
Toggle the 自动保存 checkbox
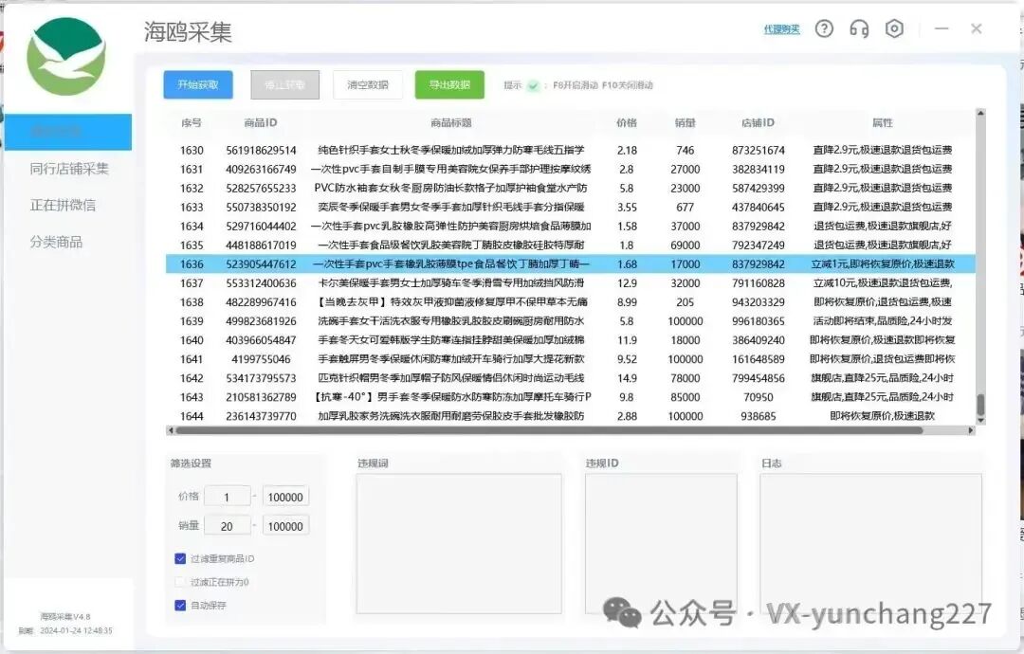180,605
